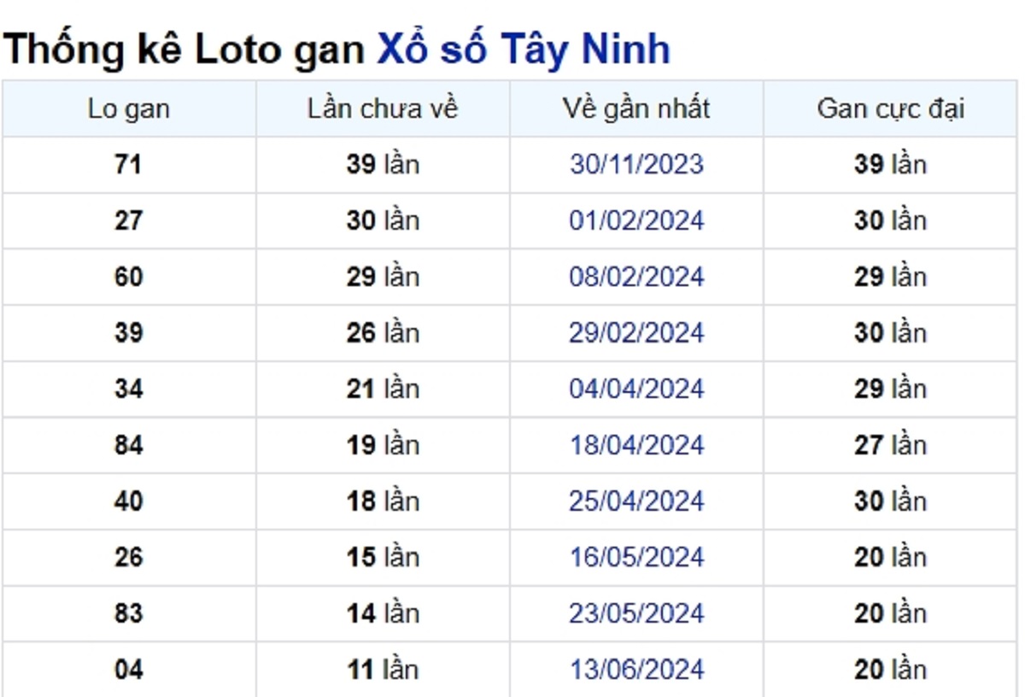
Task: Click the Gan cực đại value in row 40
Action: [890, 501]
